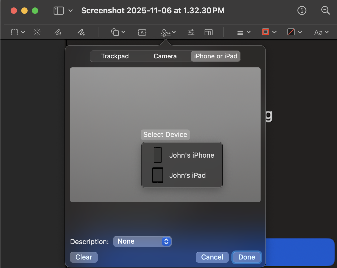Insert a text box with Text tool
Viewport: 337px width, 268px height.
[x=142, y=32]
